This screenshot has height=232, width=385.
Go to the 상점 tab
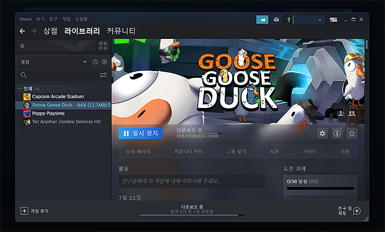50,31
